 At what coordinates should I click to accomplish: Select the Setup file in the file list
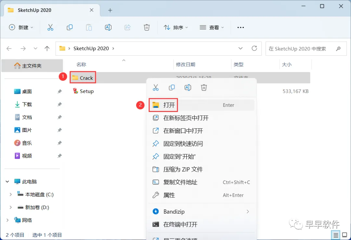click(83, 91)
